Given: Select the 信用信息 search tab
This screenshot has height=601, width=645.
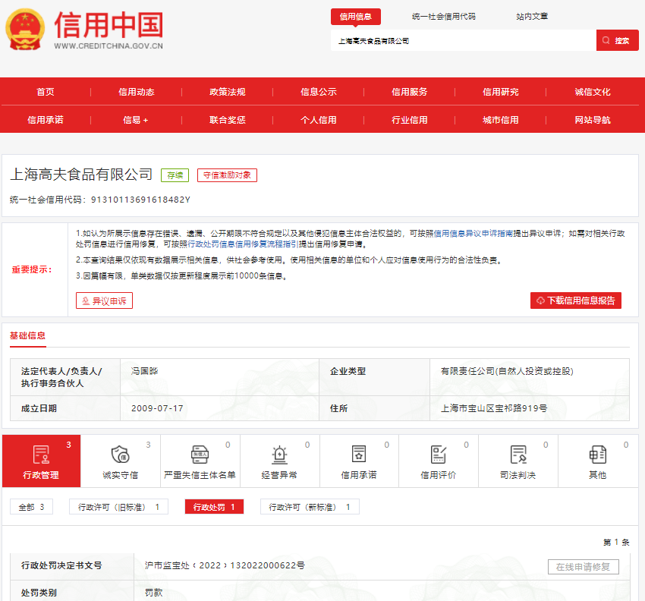Looking at the screenshot, I should [x=356, y=17].
